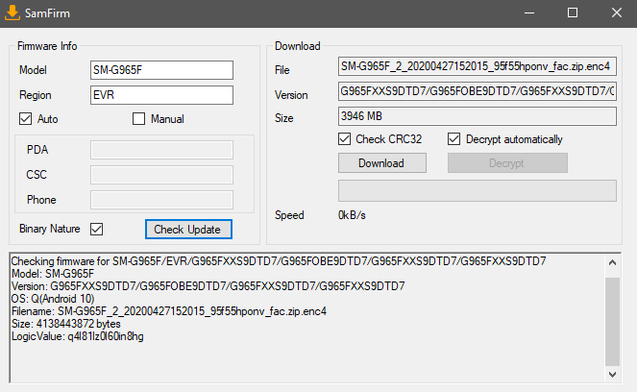Click the Model input field SM-G965F
The height and width of the screenshot is (392, 637).
click(x=161, y=70)
